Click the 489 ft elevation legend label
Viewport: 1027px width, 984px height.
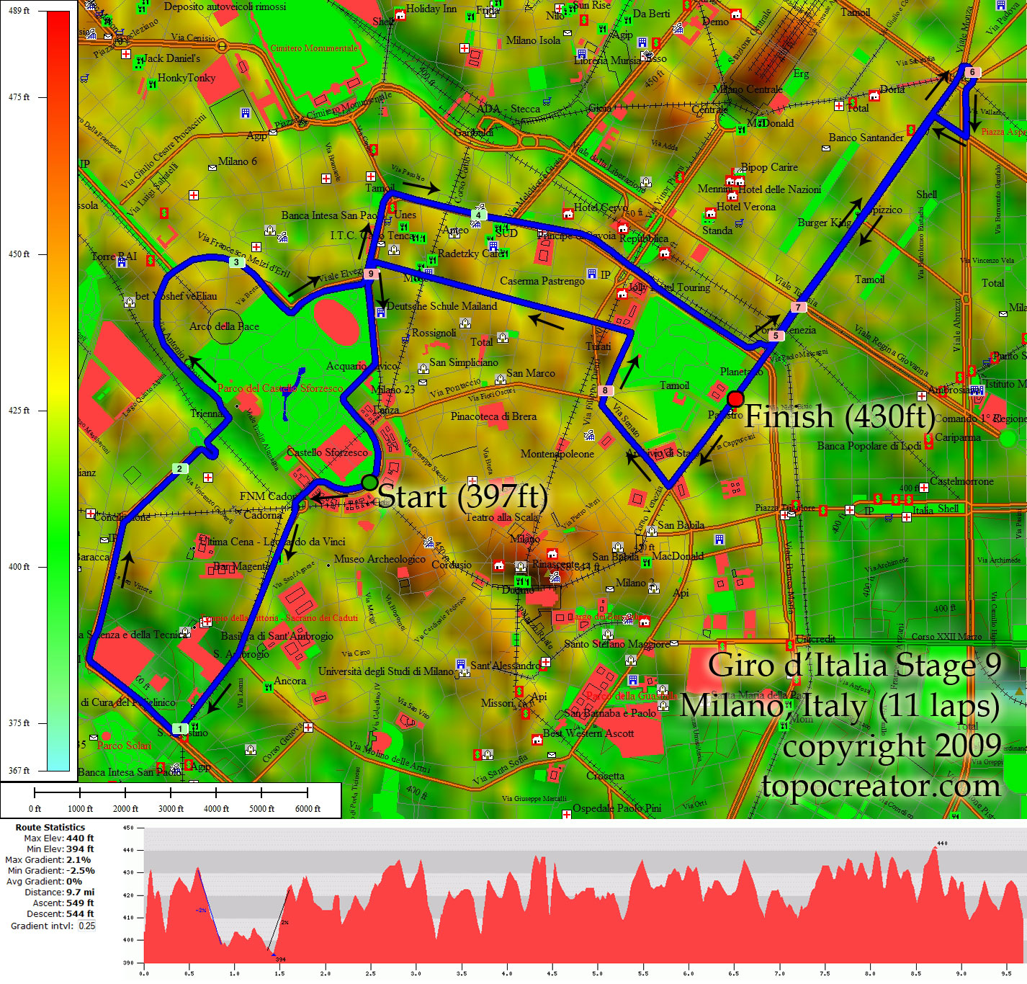[x=19, y=11]
